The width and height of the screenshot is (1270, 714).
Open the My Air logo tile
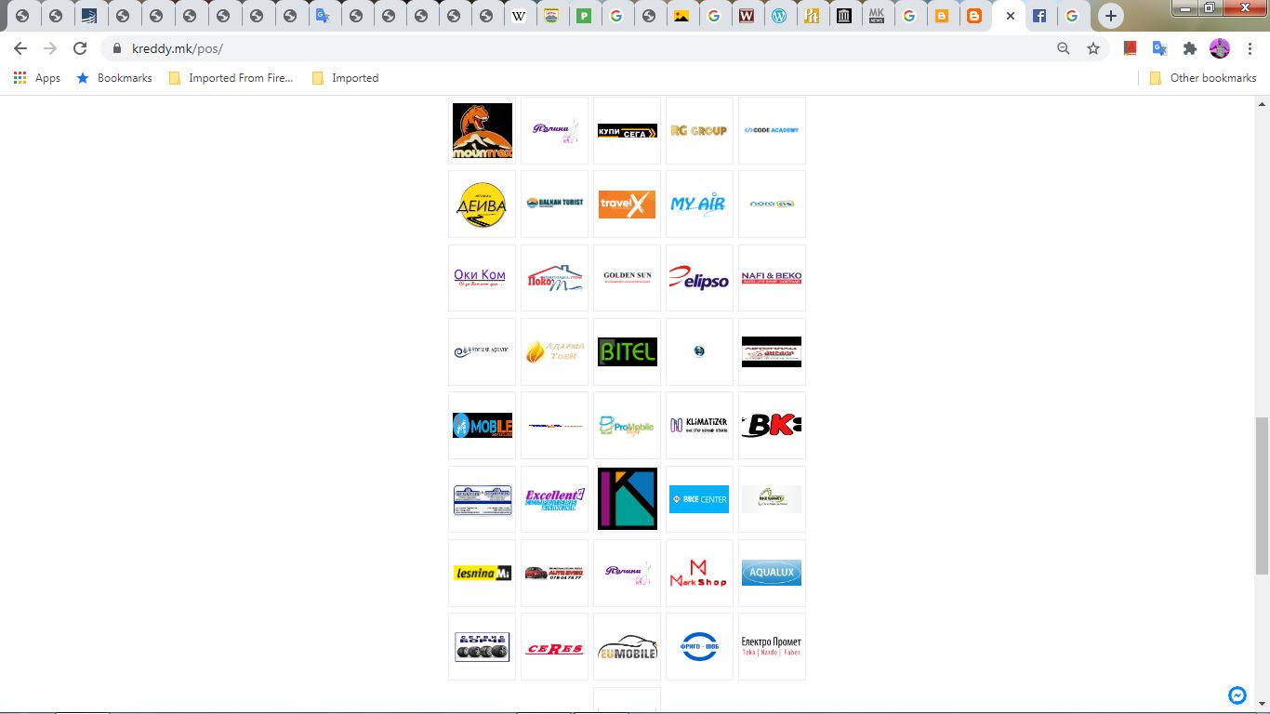pyautogui.click(x=699, y=204)
